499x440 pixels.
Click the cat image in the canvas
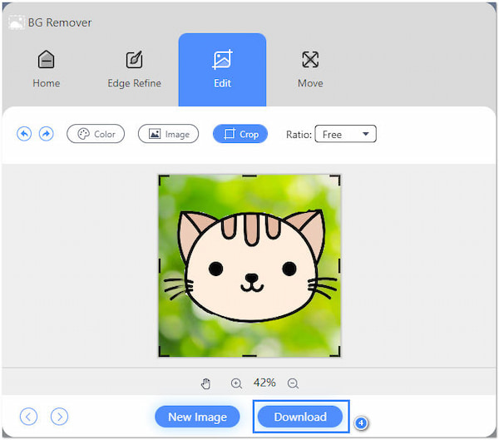(x=249, y=265)
